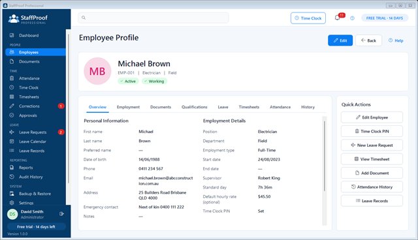Screen dimensions: 418x240
Task: Click Time Clock PIN quick action
Action: point(372,131)
